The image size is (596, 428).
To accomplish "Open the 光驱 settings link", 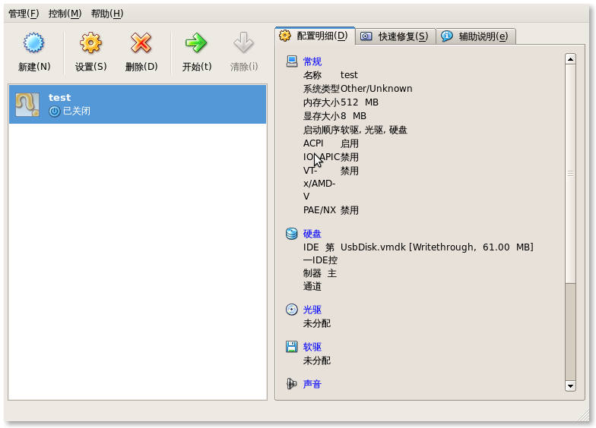I will coord(312,310).
